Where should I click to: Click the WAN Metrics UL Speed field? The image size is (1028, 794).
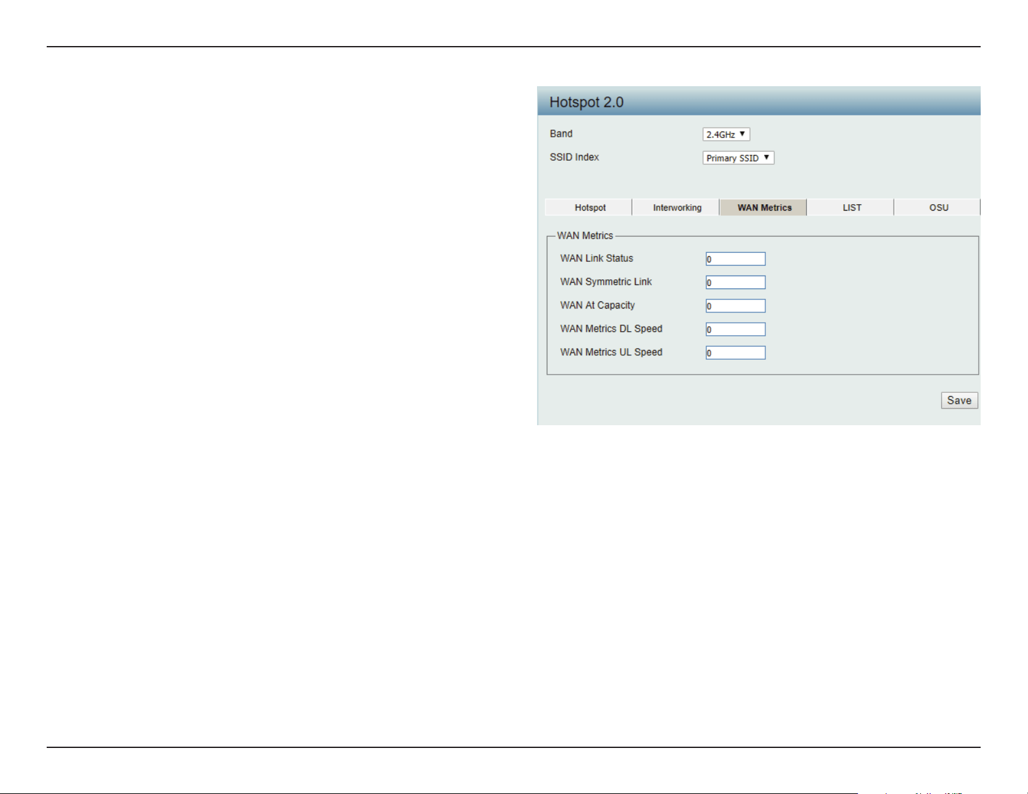735,353
